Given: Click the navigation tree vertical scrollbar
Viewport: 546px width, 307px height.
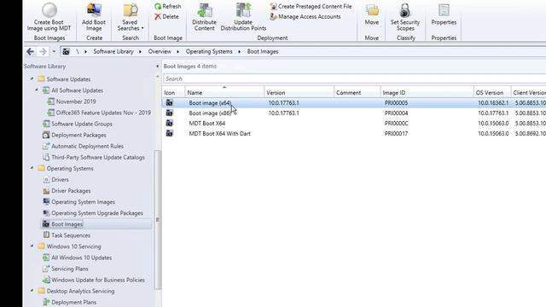Looking at the screenshot, I should pos(158,219).
